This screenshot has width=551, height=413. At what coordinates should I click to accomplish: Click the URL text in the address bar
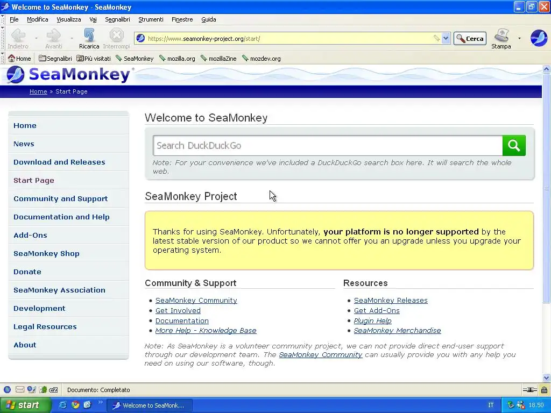[204, 39]
